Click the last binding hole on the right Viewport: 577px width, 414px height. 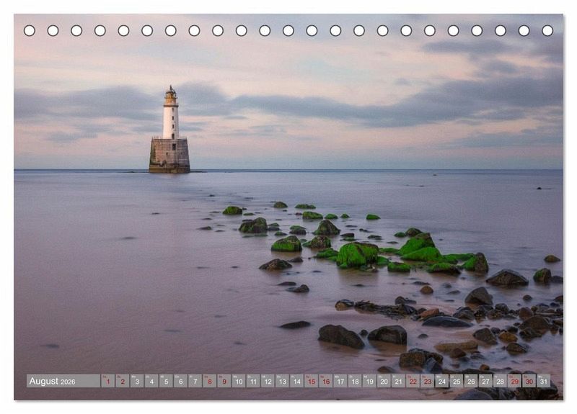[x=547, y=30]
